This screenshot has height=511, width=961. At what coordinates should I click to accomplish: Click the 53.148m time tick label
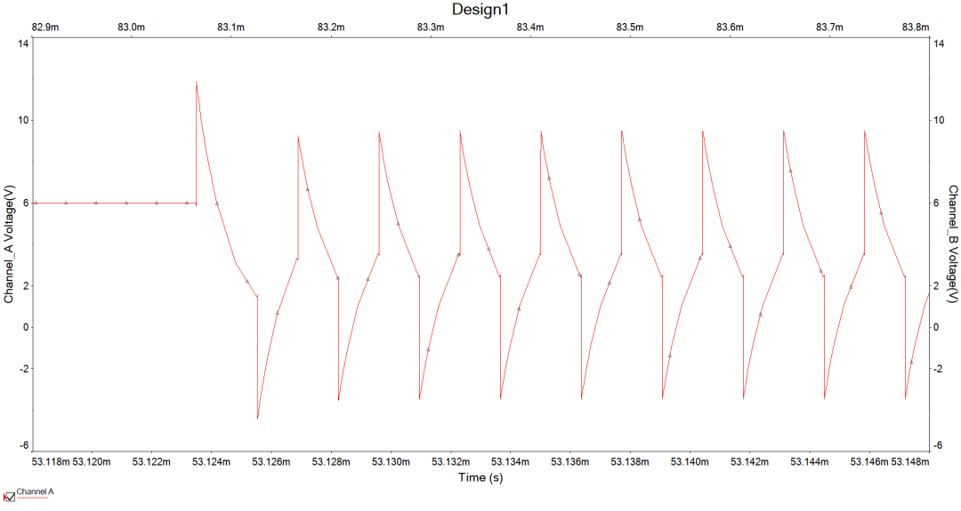910,462
